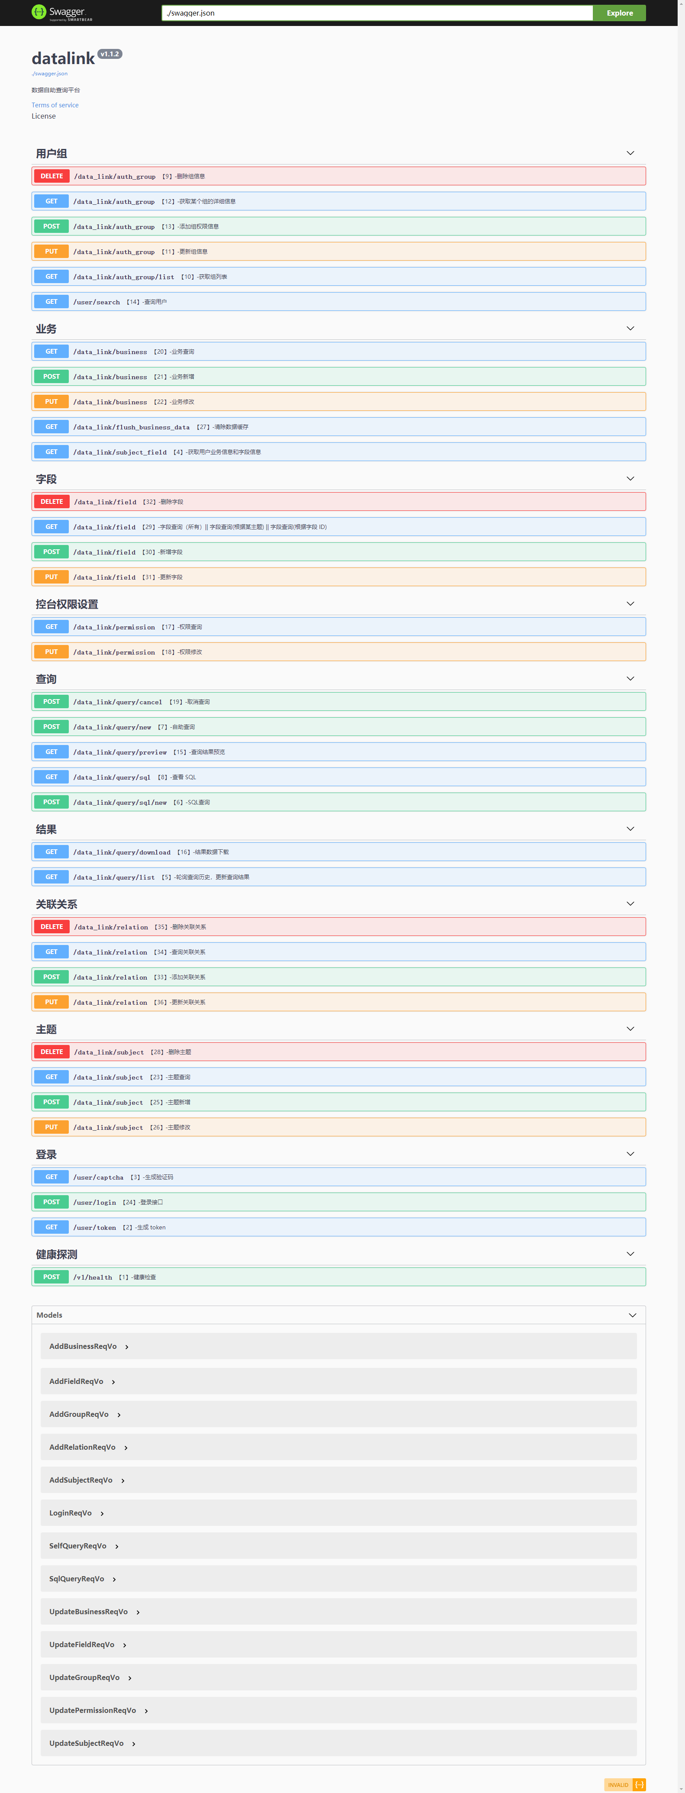The height and width of the screenshot is (1793, 685).
Task: Expand POST /data_link/subject operation
Action: point(339,1102)
